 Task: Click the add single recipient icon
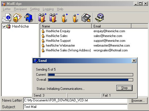64,18
